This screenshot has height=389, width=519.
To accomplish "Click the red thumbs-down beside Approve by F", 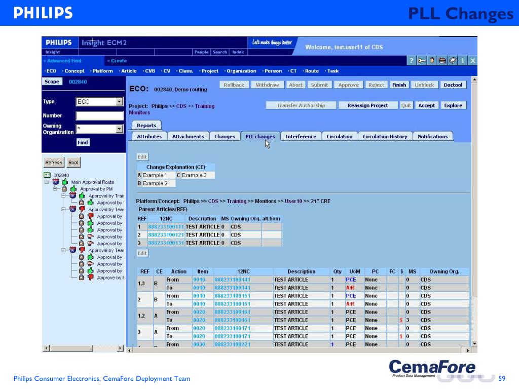I will [x=90, y=278].
